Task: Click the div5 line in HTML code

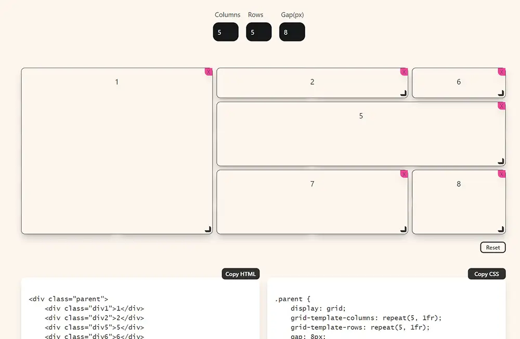Action: point(95,328)
